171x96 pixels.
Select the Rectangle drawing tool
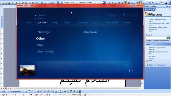point(29,91)
